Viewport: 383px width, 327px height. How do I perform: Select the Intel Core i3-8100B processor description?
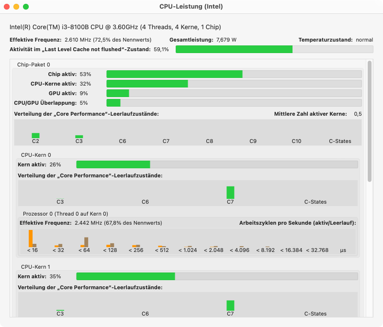(115, 27)
